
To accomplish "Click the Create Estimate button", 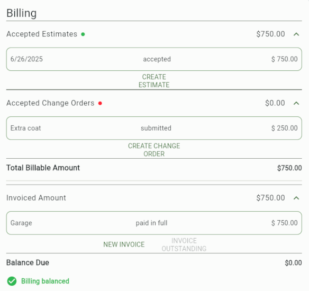I will click(154, 81).
